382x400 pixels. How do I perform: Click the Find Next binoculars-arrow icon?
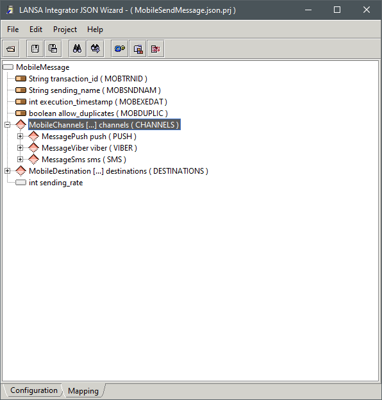95,49
